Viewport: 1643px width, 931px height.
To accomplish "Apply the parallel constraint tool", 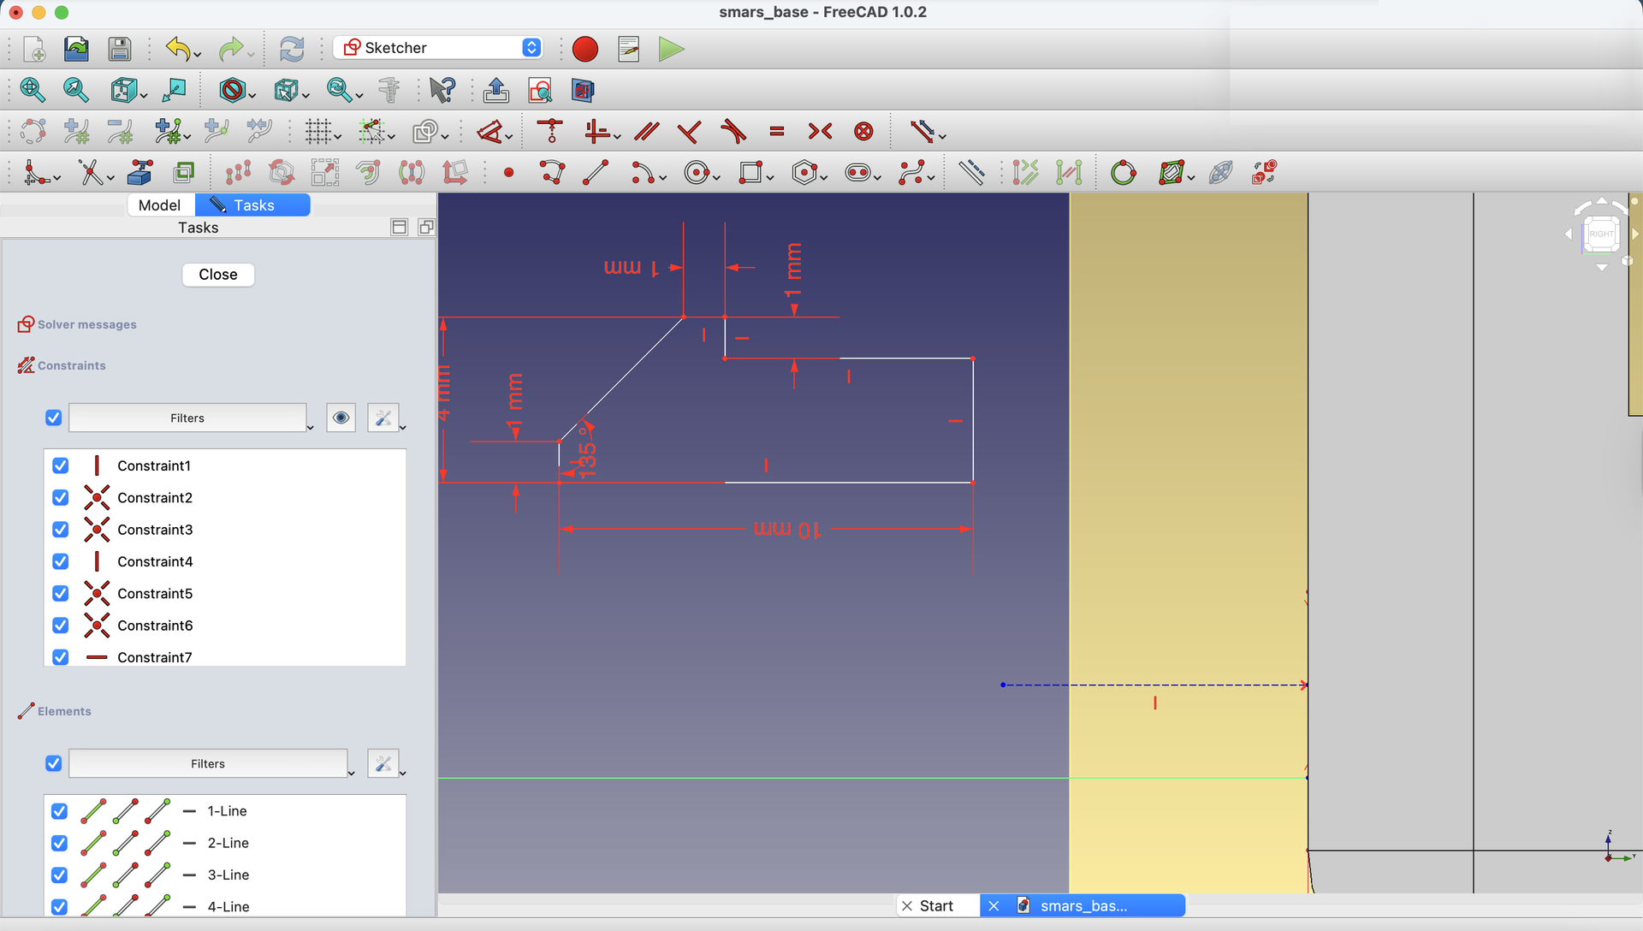I will click(x=647, y=131).
